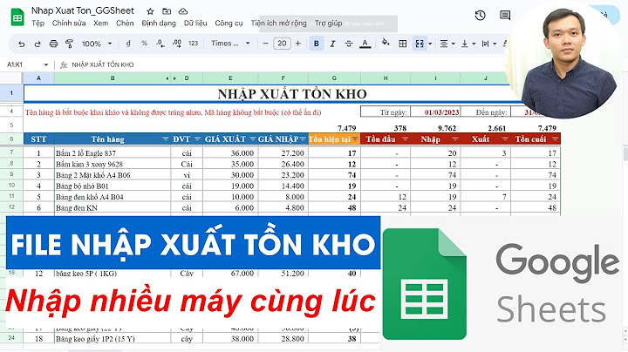Open the filter on Tồn đầu column
Image resolution: width=628 pixels, height=352 pixels.
tap(405, 139)
